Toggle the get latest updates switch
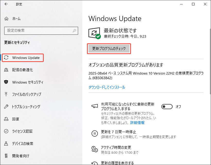The height and width of the screenshot is (165, 211). [x=167, y=107]
